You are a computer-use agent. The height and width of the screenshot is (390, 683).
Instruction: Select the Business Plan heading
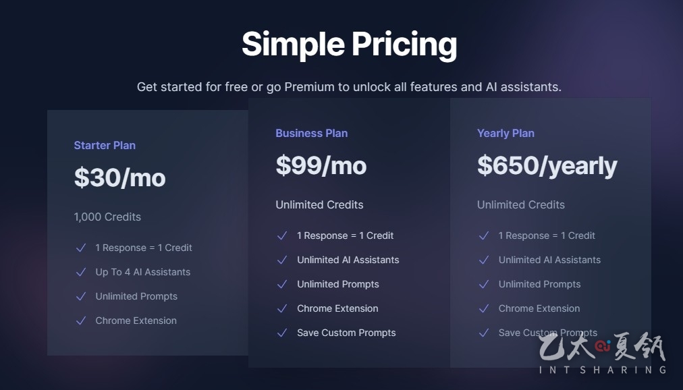311,133
